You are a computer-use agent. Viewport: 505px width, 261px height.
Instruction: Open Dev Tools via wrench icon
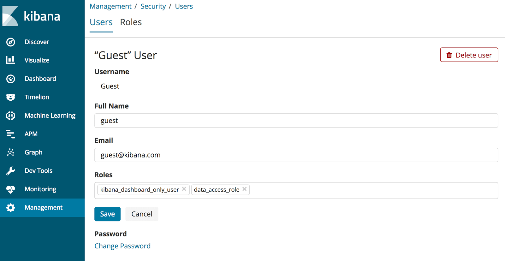tap(11, 171)
